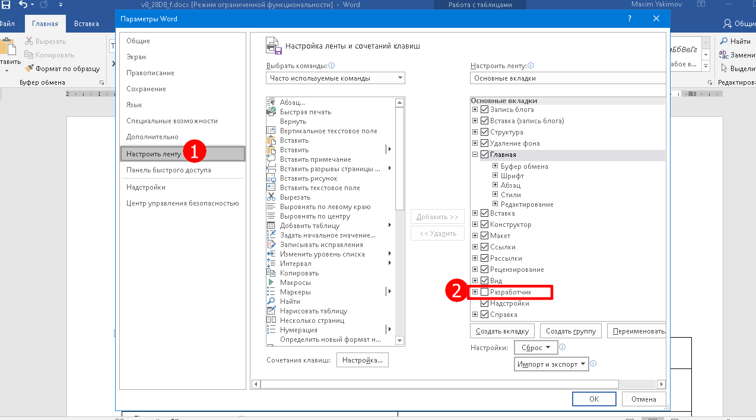
Task: Click the Отмена button
Action: (x=644, y=399)
